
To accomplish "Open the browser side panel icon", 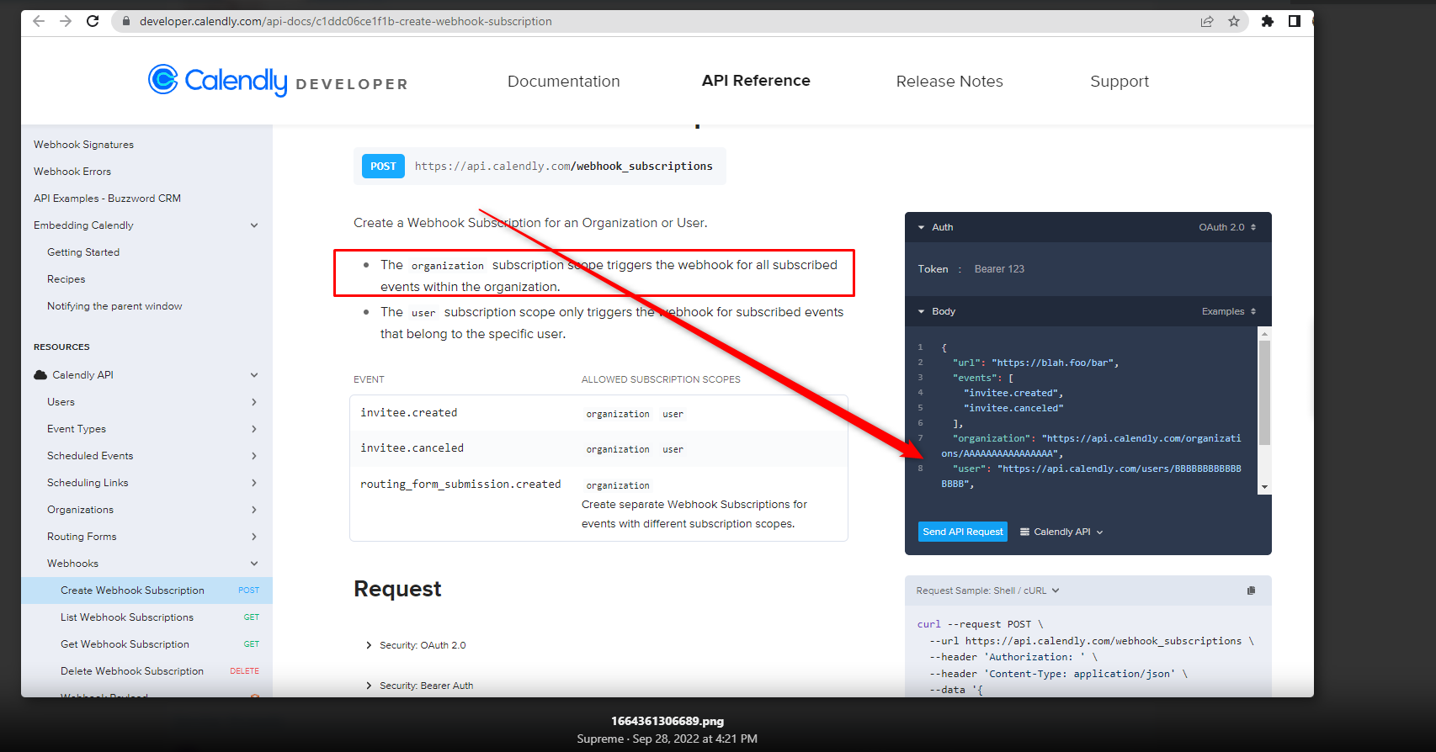I will [x=1295, y=21].
